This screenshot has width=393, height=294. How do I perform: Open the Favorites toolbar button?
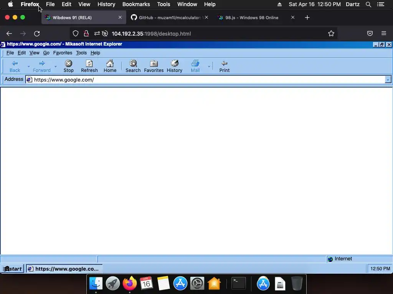[x=154, y=66]
